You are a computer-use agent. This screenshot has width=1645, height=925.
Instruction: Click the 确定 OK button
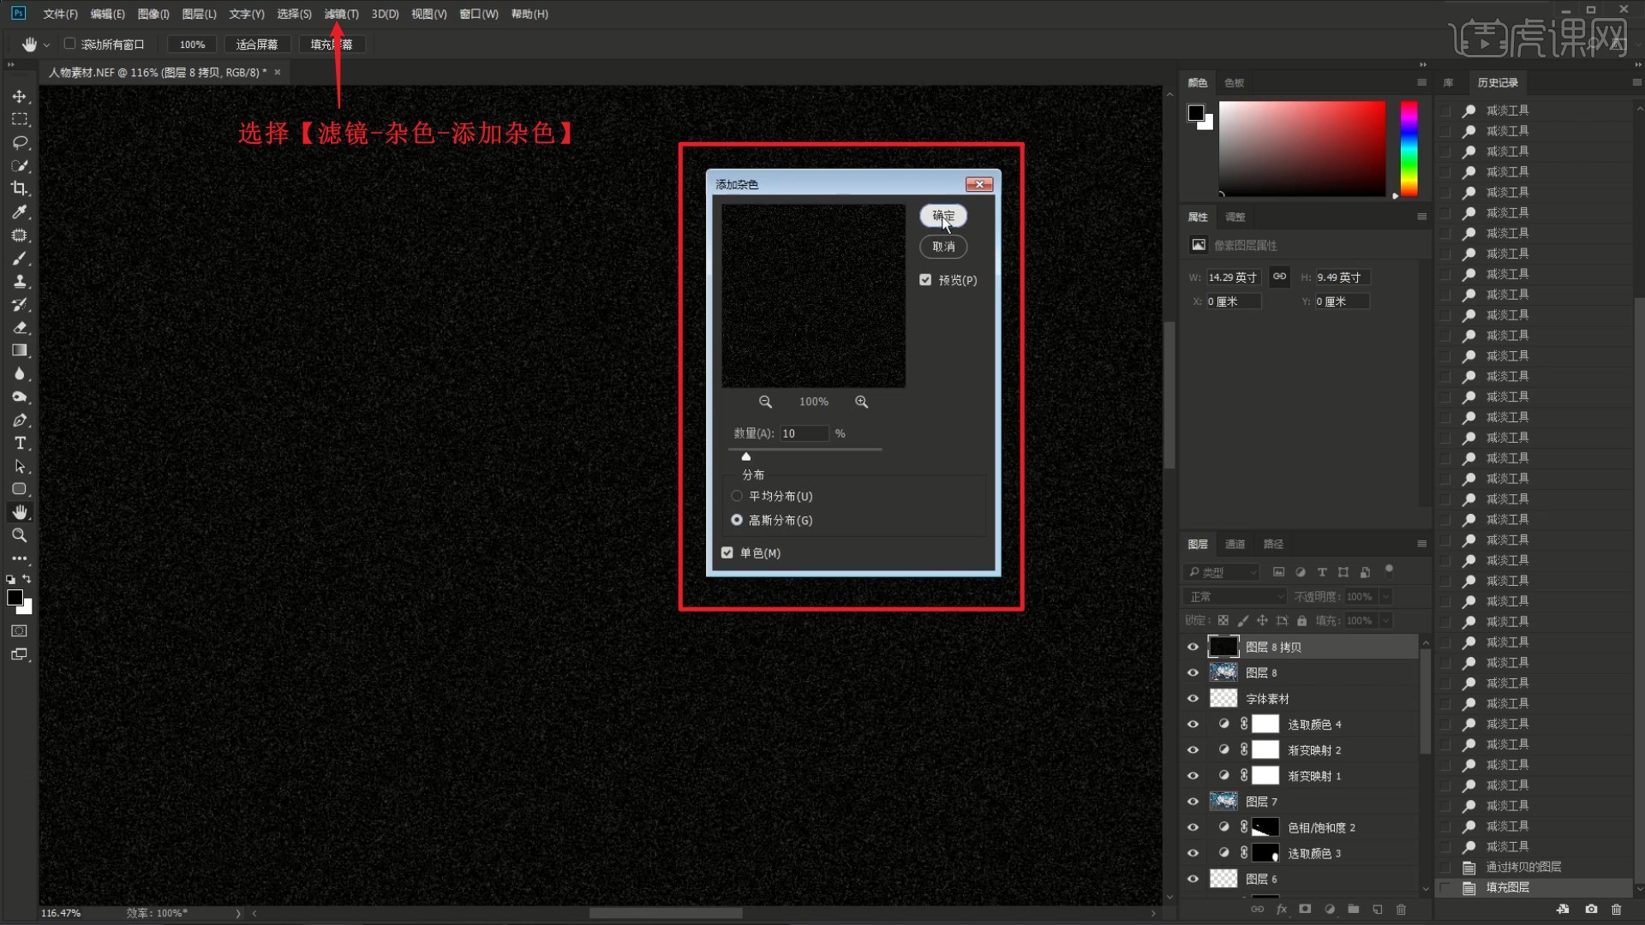(x=943, y=216)
